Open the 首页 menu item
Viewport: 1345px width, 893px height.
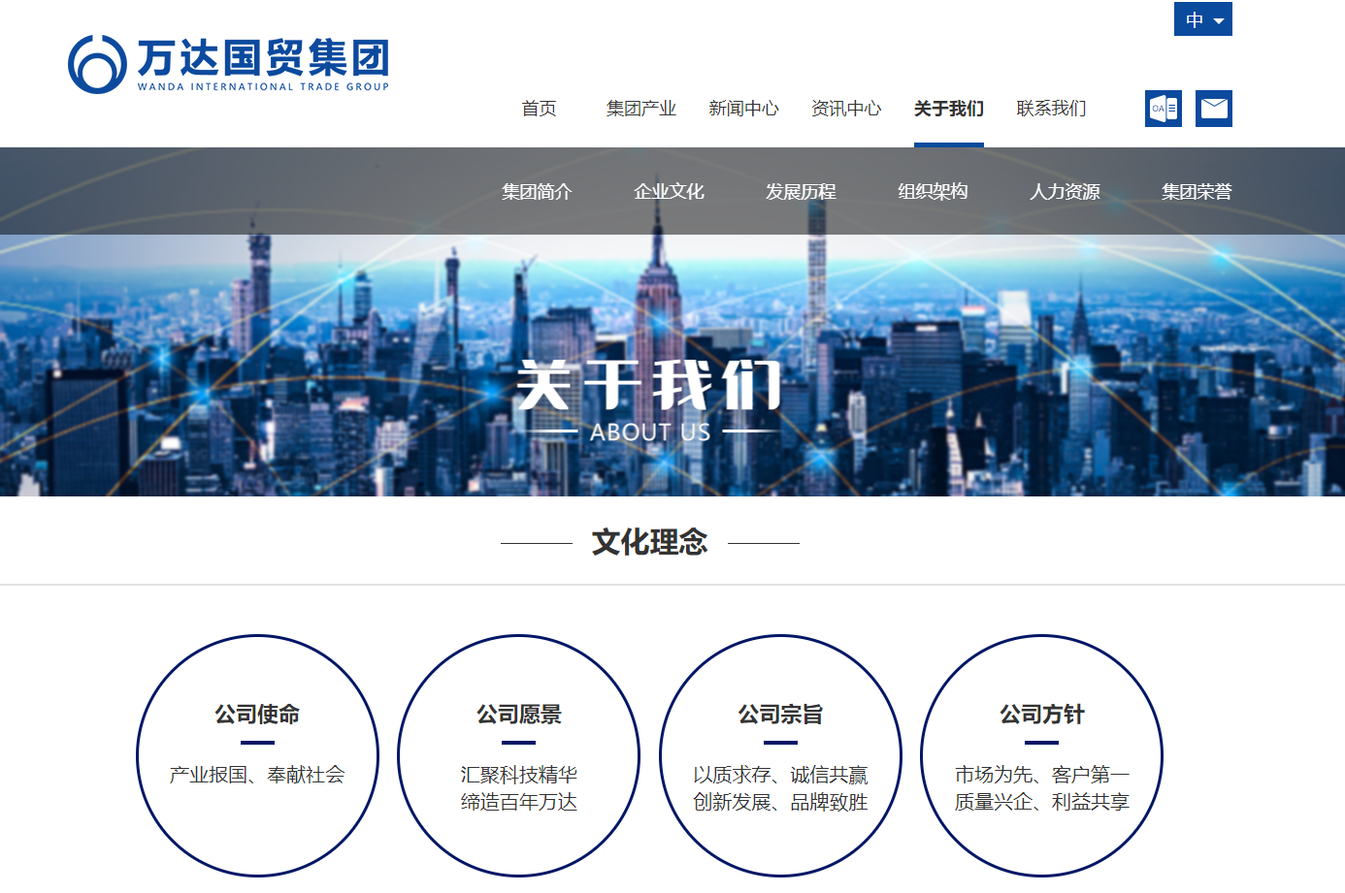click(x=540, y=109)
